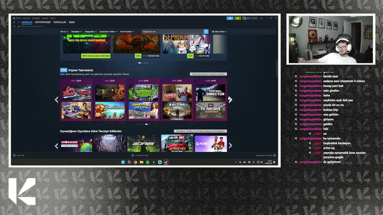
Task: Open the Home Store Simulator thumbnail
Action: (143, 110)
